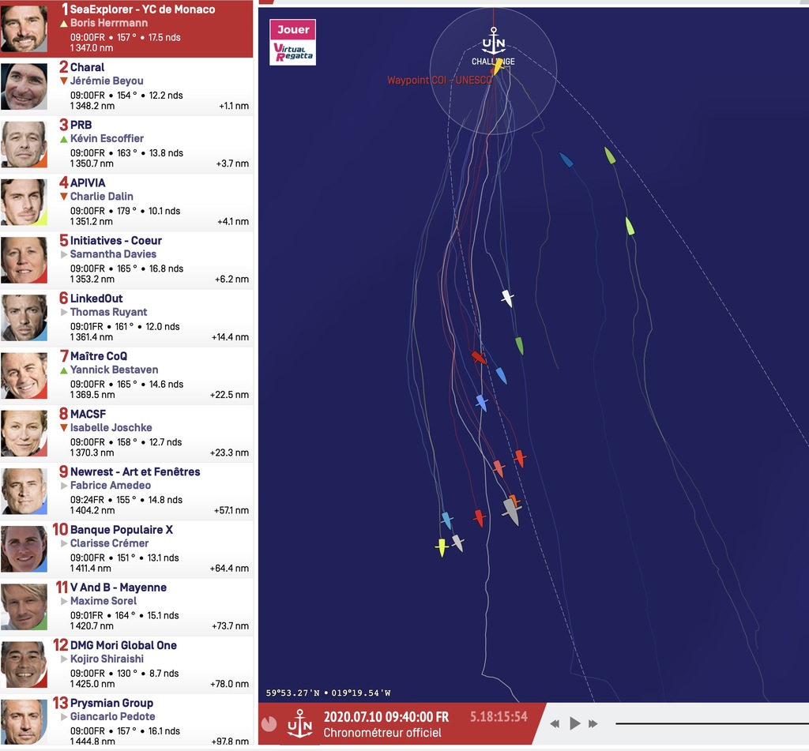Click the +14.4 nm gap for LinkedOut
This screenshot has height=751, width=809.
(x=230, y=337)
